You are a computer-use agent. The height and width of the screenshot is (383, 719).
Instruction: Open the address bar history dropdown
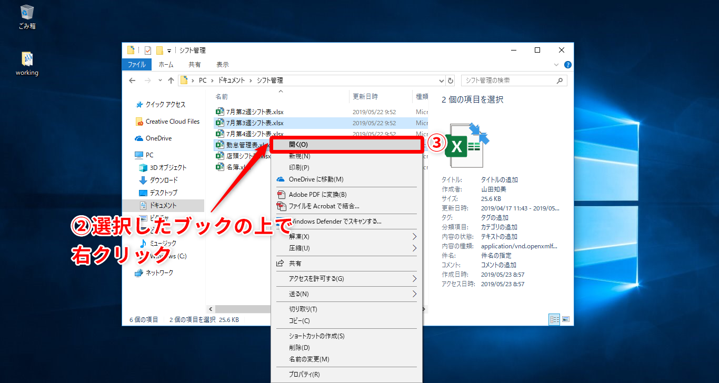click(442, 80)
